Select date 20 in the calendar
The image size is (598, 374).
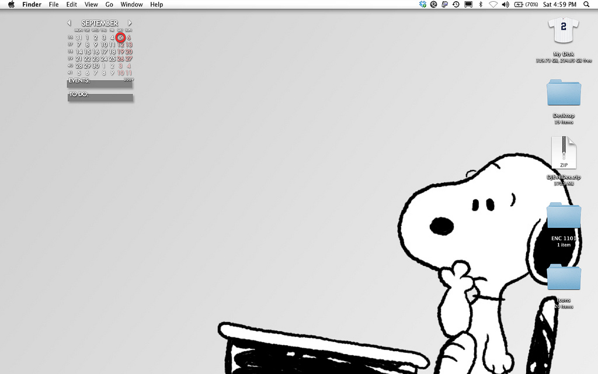129,51
